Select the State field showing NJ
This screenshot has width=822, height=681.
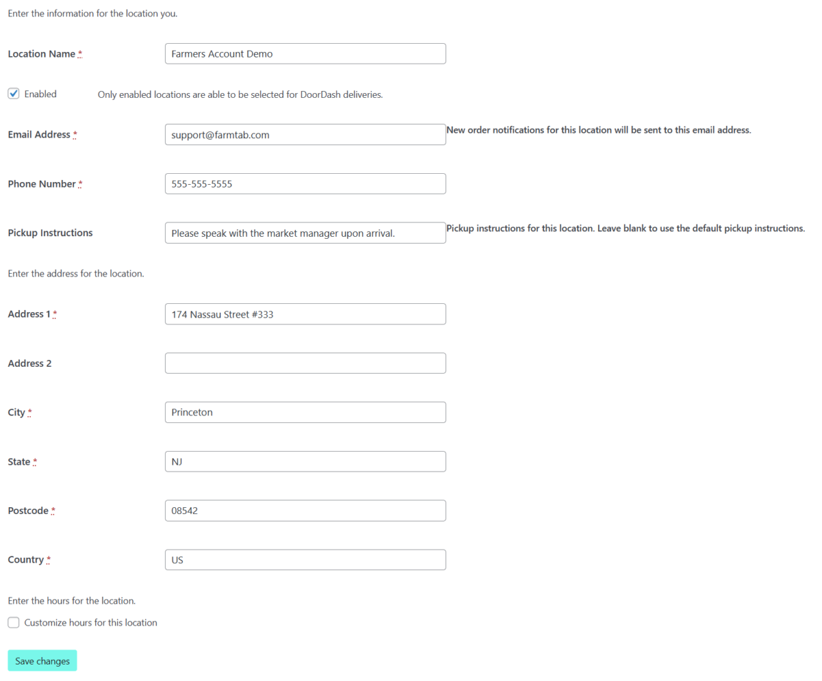click(x=305, y=462)
